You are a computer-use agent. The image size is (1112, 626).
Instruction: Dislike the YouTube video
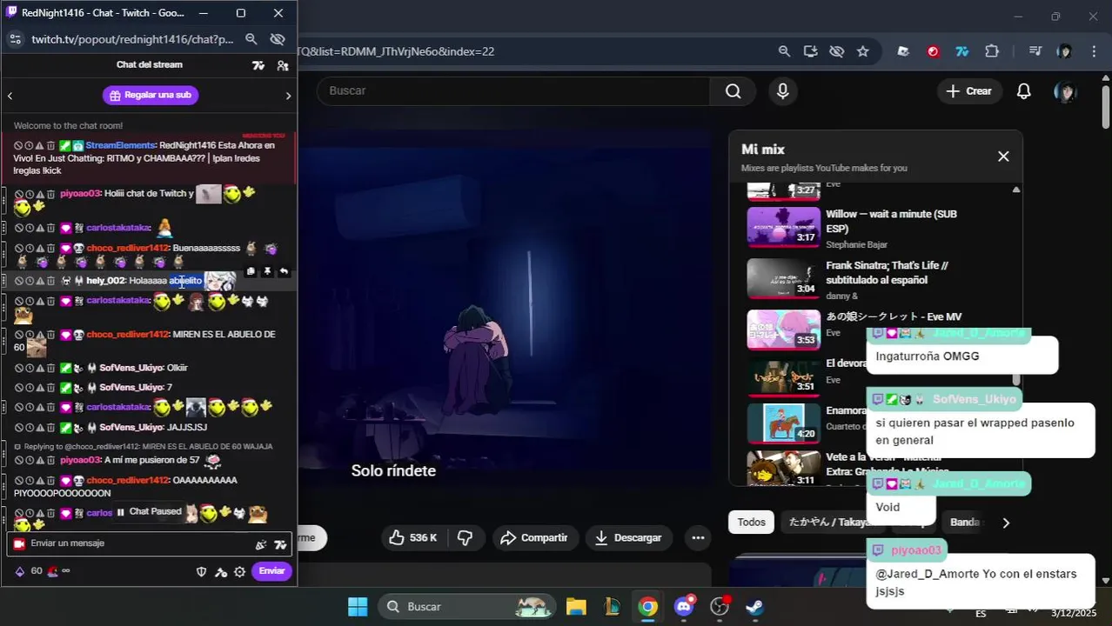466,538
